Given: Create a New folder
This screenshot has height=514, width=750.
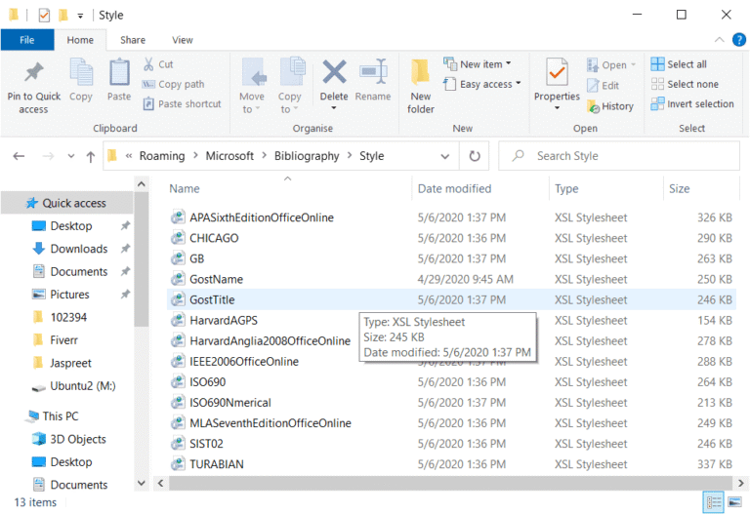Looking at the screenshot, I should pos(421,86).
